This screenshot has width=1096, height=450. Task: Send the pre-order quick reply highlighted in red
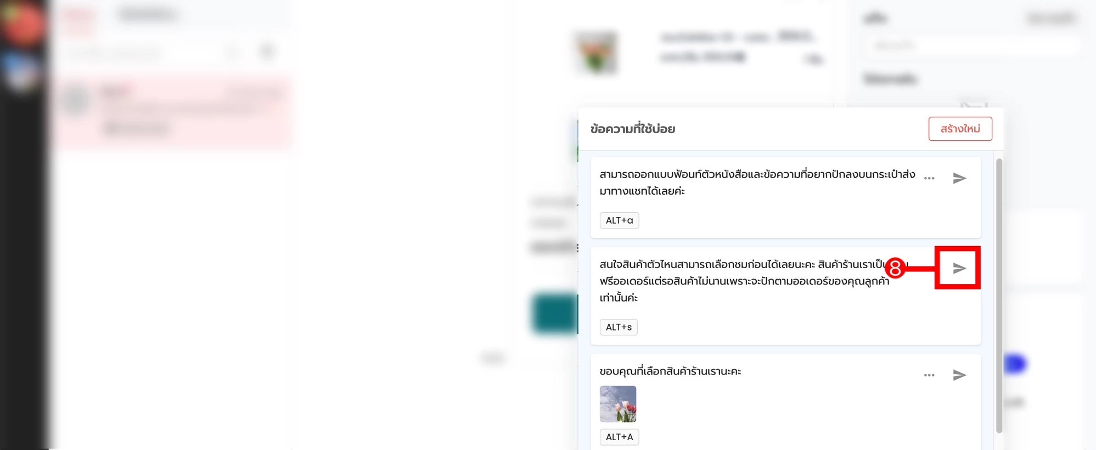click(959, 268)
